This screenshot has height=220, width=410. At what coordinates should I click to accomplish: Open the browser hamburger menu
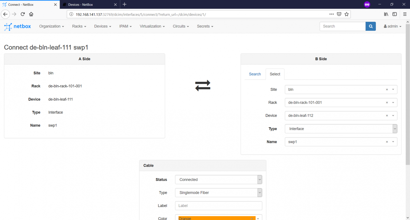point(405,14)
